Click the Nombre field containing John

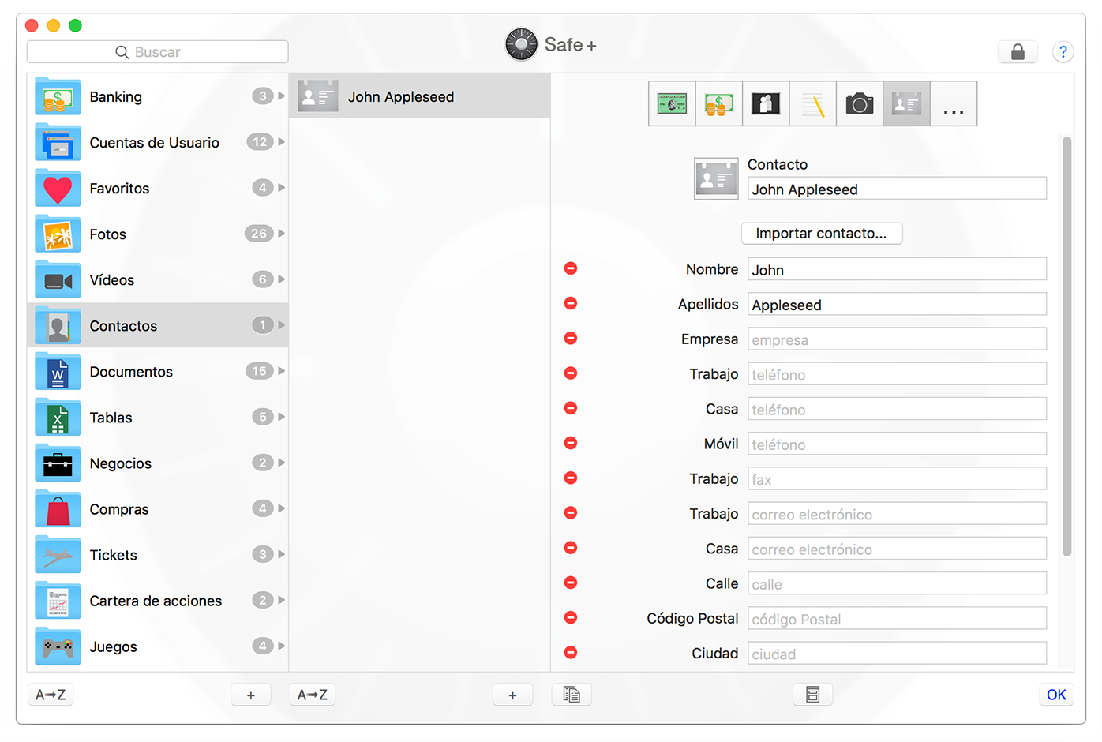click(897, 269)
